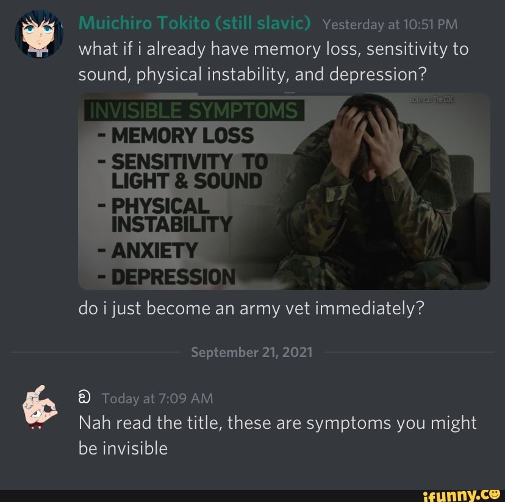Open Muichiro Tokito's anime avatar
The image size is (505, 502).
[39, 34]
